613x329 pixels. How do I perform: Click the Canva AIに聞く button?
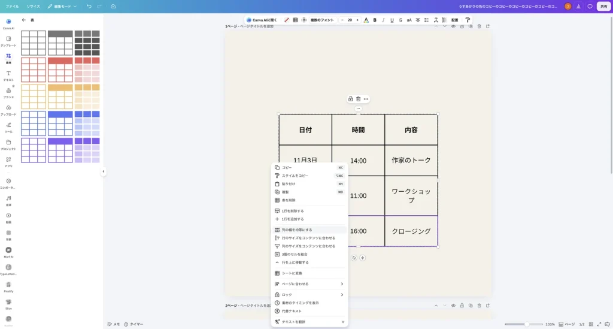click(262, 20)
